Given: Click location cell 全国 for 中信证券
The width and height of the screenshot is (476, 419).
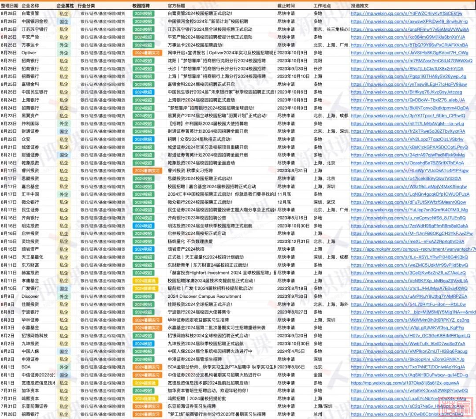Looking at the screenshot, I should pos(317,375).
